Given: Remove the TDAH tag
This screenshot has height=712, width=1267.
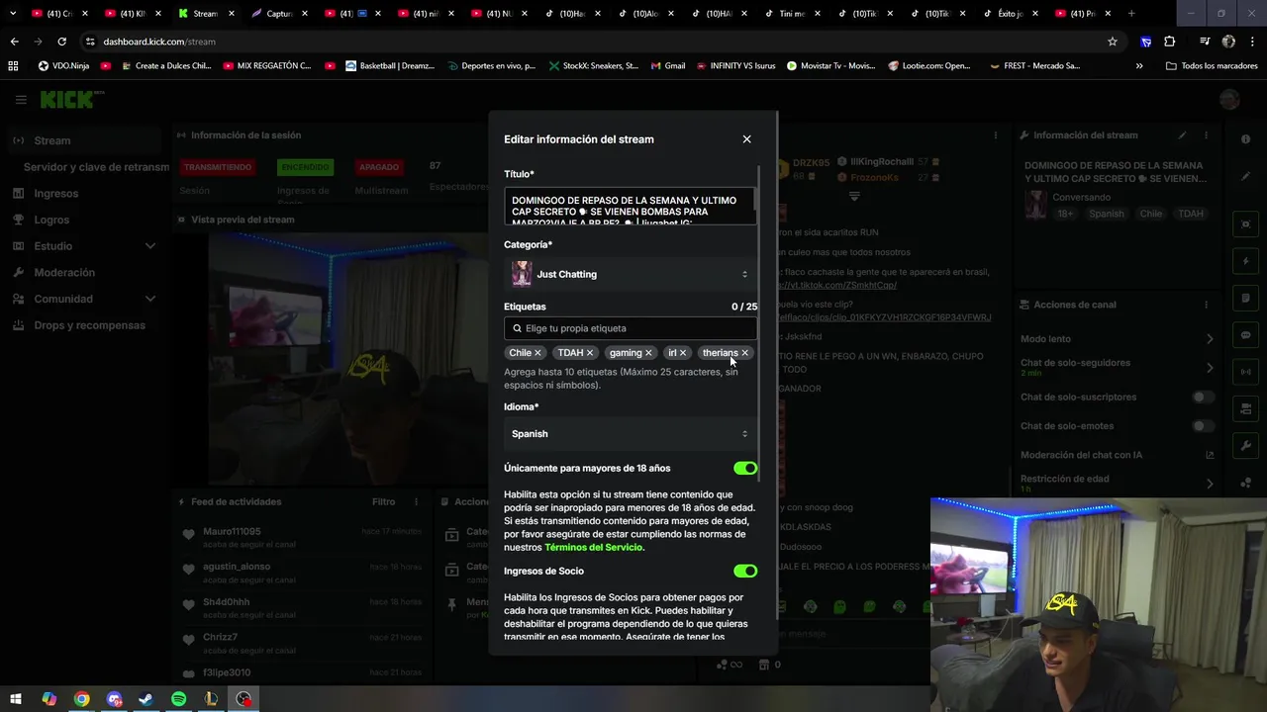Looking at the screenshot, I should 590,353.
